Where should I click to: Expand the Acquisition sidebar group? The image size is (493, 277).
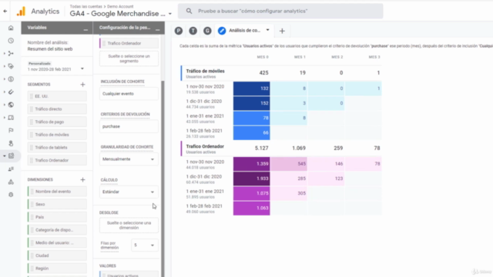5,54
